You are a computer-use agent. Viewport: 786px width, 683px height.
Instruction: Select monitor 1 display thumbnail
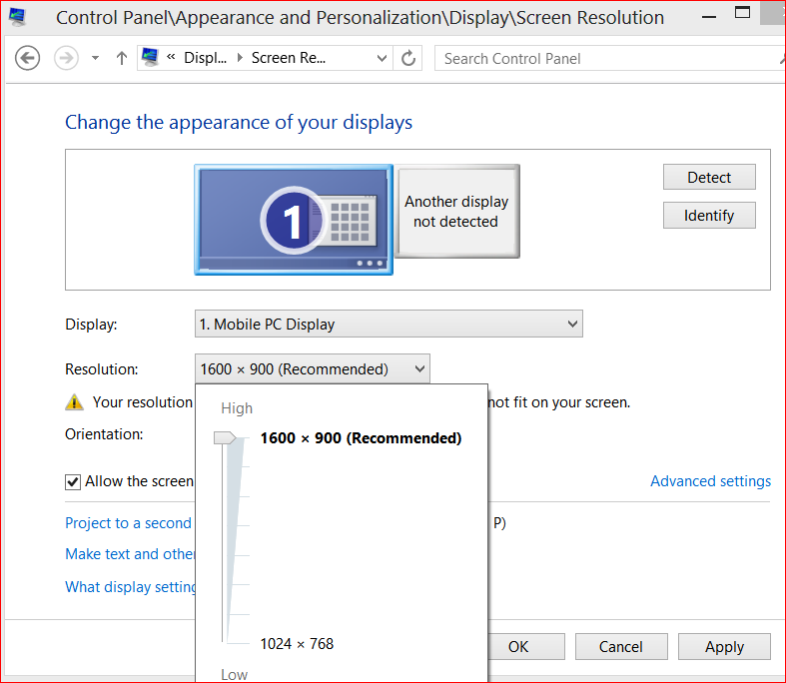294,220
